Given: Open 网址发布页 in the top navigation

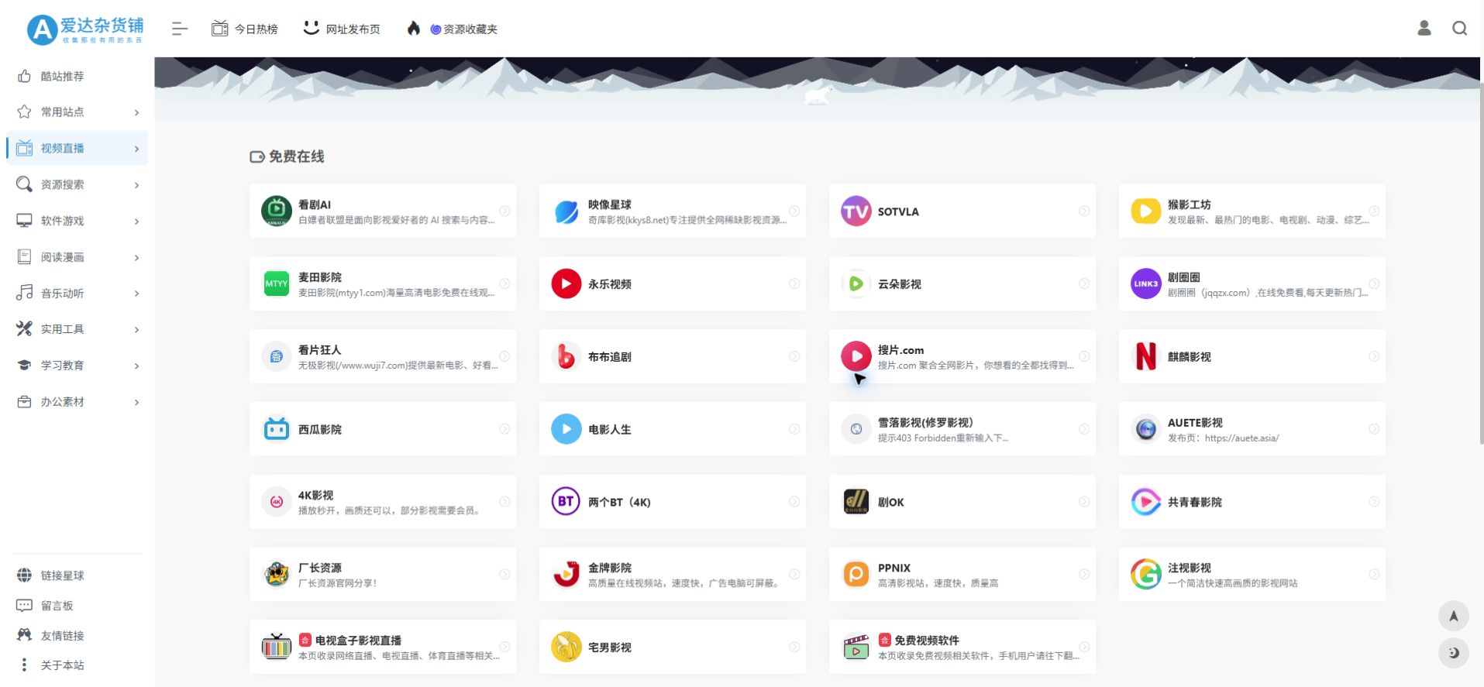Looking at the screenshot, I should pos(342,29).
